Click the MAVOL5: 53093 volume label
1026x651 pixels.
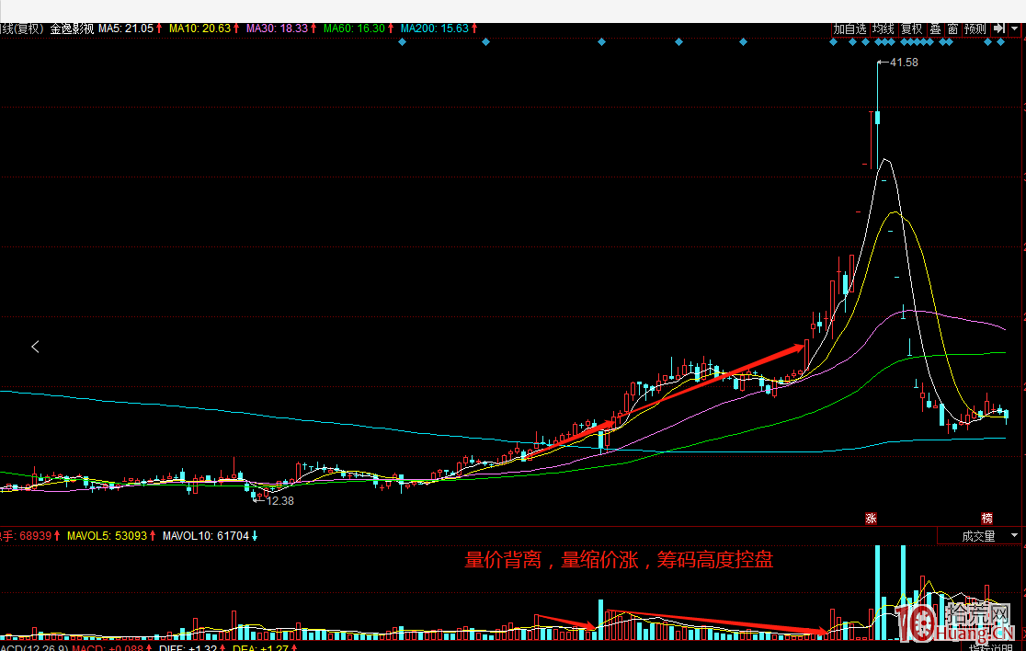pyautogui.click(x=107, y=536)
